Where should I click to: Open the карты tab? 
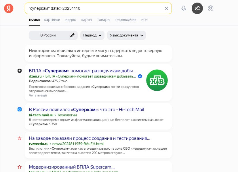[x=87, y=20]
